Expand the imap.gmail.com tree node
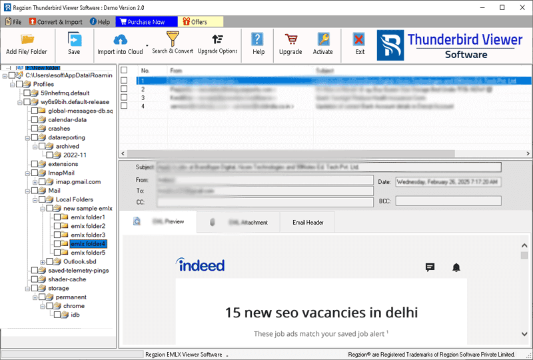The width and height of the screenshot is (533, 360). (35, 182)
